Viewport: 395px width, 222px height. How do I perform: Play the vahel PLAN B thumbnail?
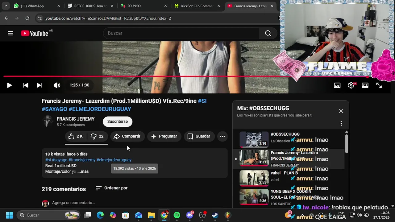coord(254,178)
